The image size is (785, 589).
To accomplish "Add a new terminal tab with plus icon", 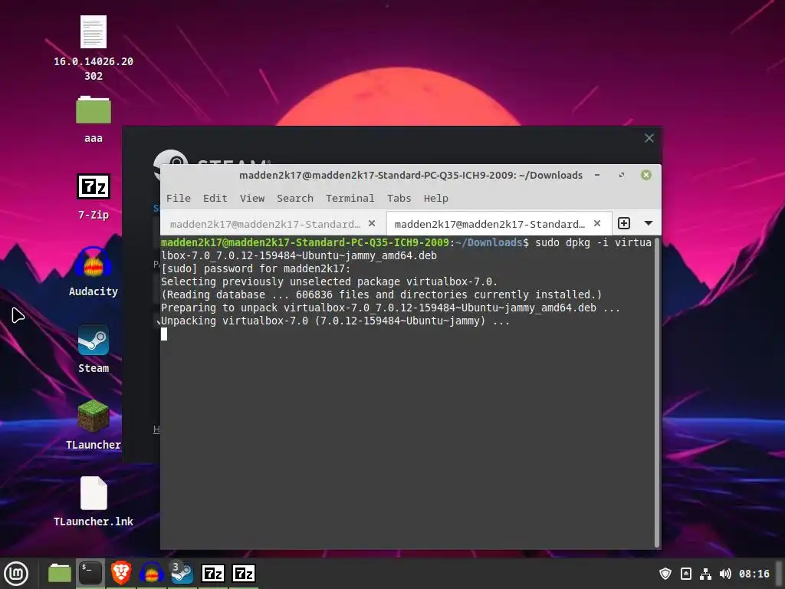I will (x=624, y=223).
